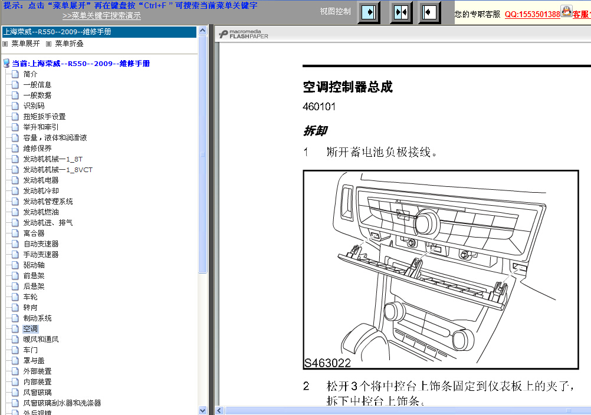Open the 风窗玻璃刮水器和洗涤器 chapter
591x415 pixels.
tap(62, 403)
